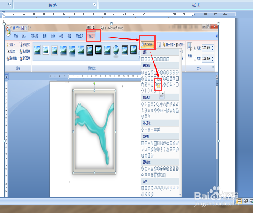Click the tab selector L button by ruler
This screenshot has width=253, height=213.
coord(7,77)
